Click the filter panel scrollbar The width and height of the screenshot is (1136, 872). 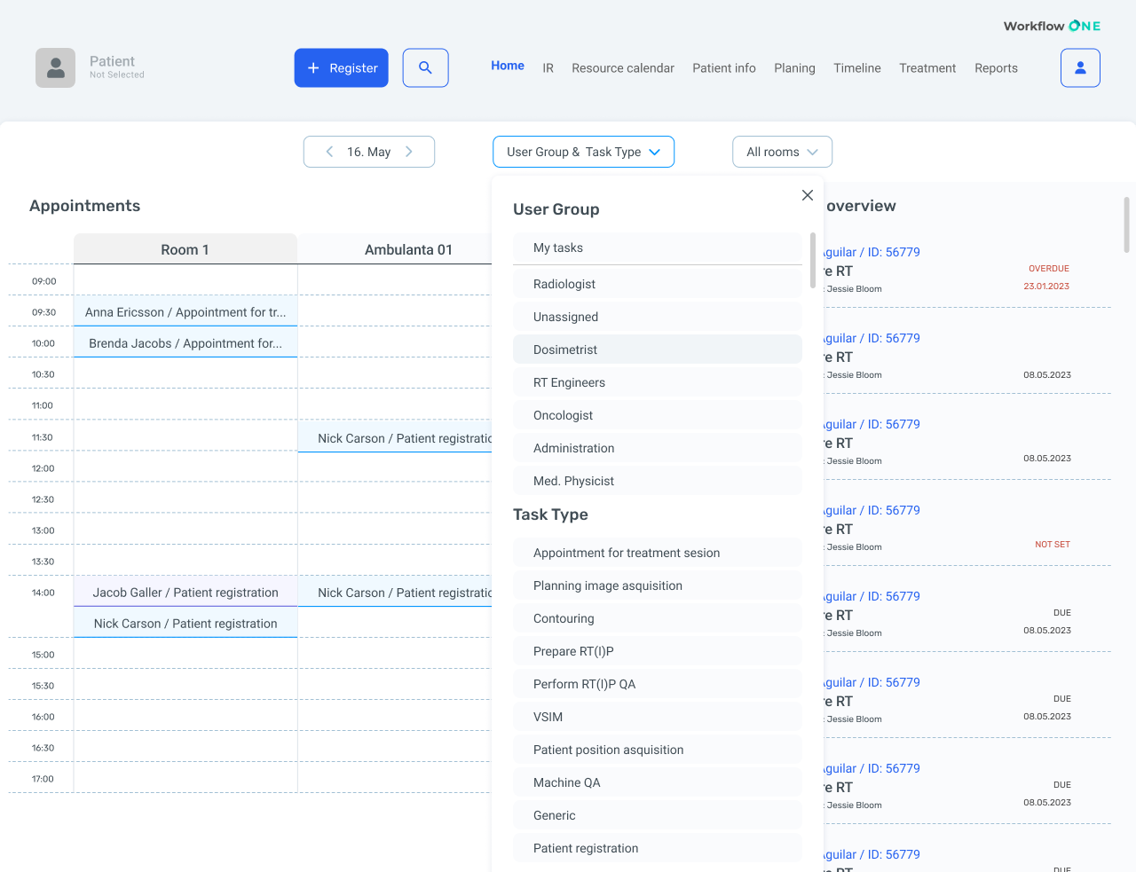(x=813, y=261)
